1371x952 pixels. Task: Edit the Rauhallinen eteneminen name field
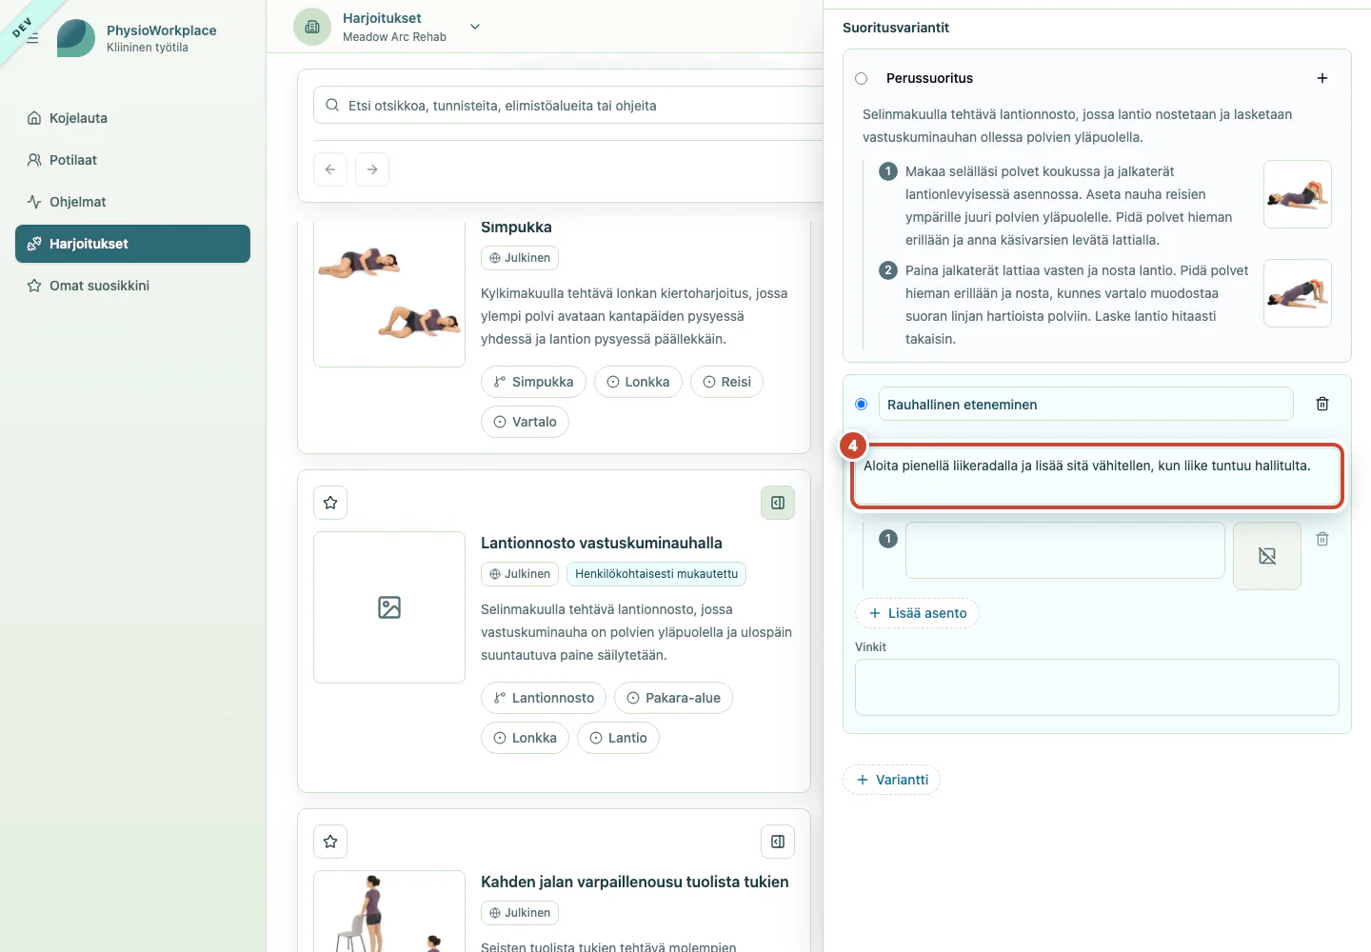1086,405
